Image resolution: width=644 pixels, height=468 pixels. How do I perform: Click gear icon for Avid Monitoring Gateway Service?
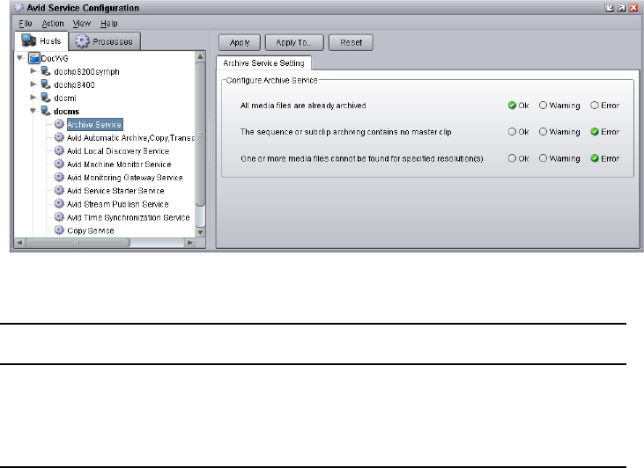coord(59,177)
